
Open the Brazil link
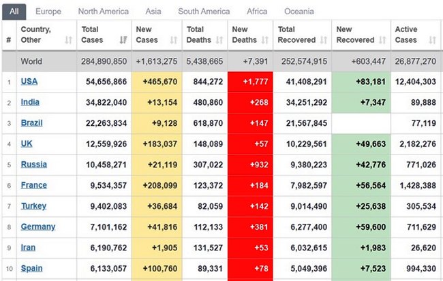coord(31,123)
